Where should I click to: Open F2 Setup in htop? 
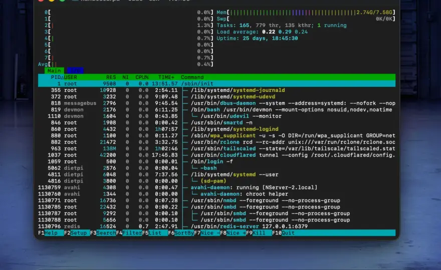click(x=77, y=233)
